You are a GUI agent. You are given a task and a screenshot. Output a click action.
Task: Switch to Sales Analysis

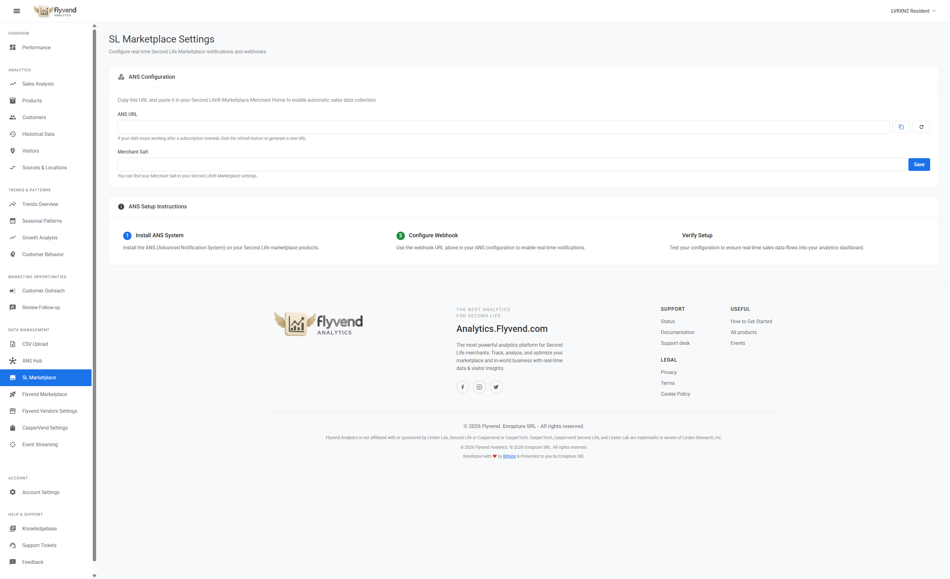pyautogui.click(x=38, y=84)
